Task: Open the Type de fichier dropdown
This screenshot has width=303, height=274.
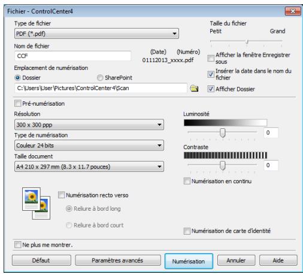Action: pos(96,33)
